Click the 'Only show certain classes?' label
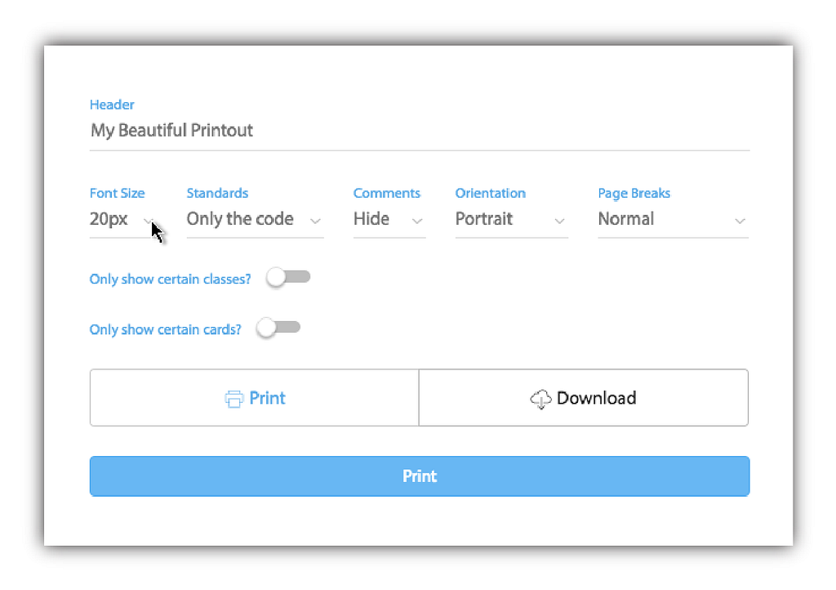This screenshot has height=590, width=836. point(170,279)
